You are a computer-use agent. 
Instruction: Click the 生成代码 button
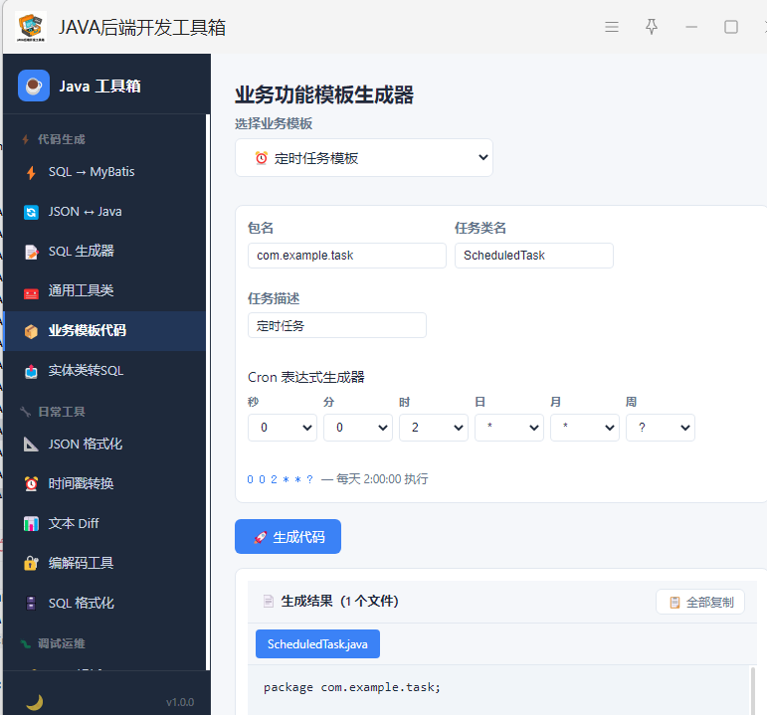pos(288,536)
